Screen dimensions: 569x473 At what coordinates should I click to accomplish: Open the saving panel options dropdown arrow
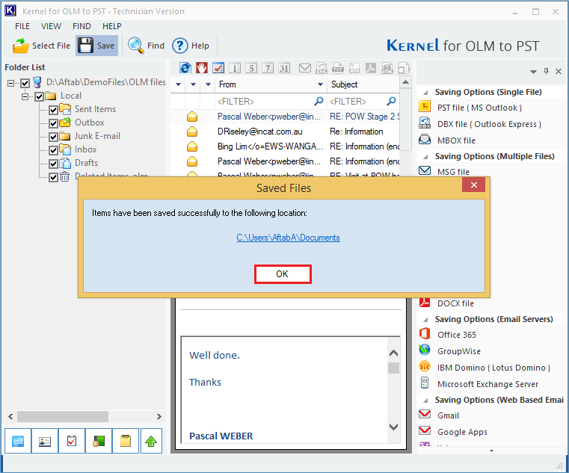(x=533, y=72)
